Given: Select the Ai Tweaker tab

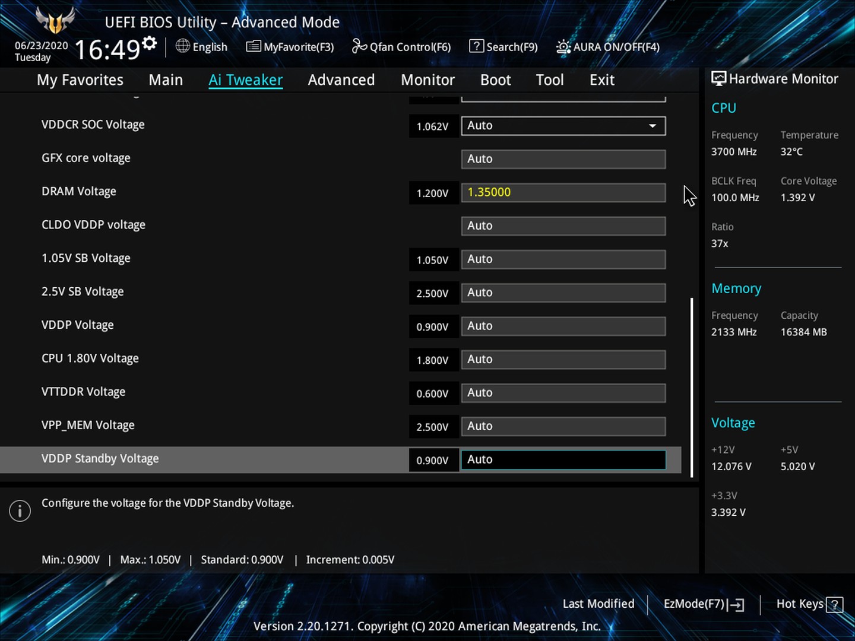Looking at the screenshot, I should (245, 80).
